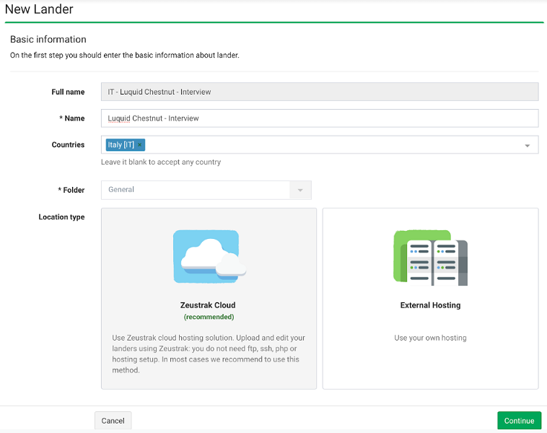The height and width of the screenshot is (433, 547).
Task: Click the blue cloud icon
Action: coord(209,256)
